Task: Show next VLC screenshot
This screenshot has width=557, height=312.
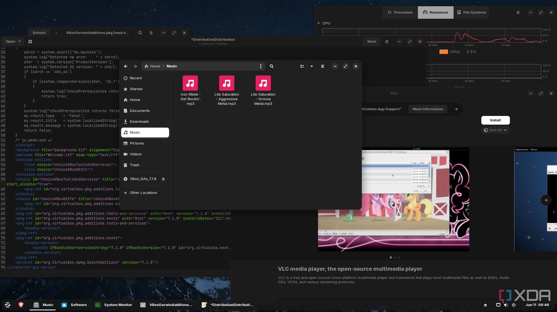Action: (x=546, y=200)
